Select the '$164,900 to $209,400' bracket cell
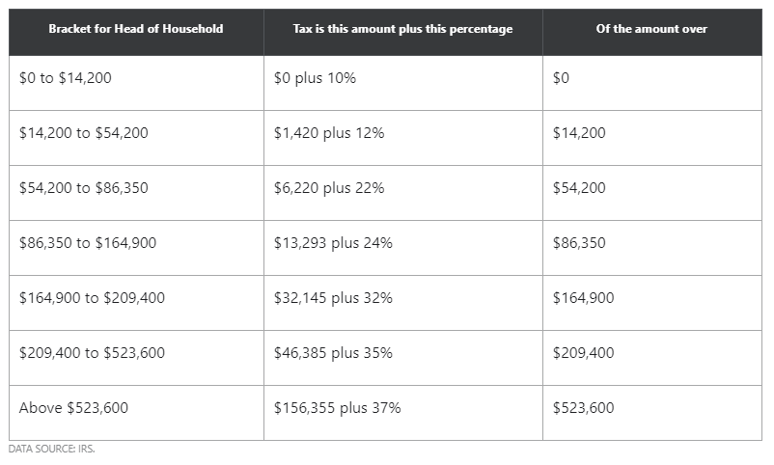The width and height of the screenshot is (774, 465). (136, 303)
